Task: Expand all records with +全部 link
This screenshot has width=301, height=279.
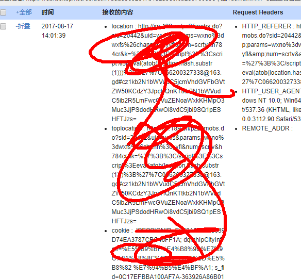Action: pos(24,12)
